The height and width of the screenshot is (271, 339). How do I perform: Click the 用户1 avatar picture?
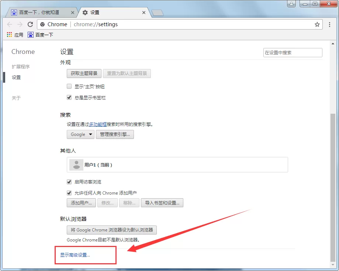pyautogui.click(x=76, y=165)
